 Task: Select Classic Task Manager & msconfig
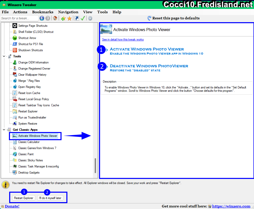38,166
